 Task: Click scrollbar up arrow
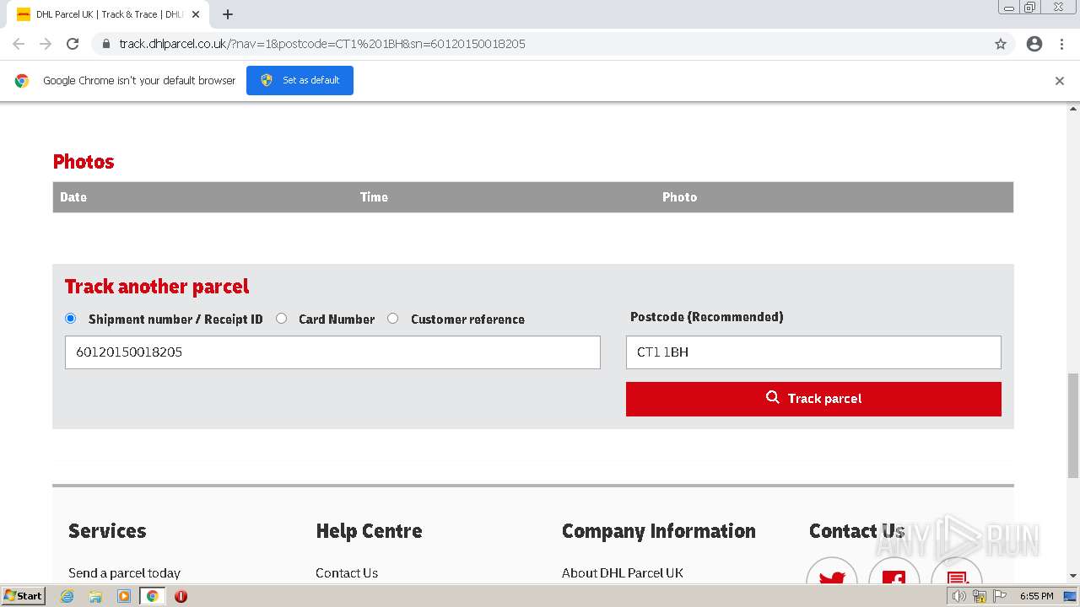point(1073,109)
